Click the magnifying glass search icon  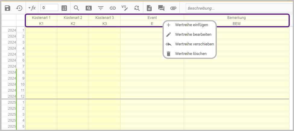tap(77, 8)
